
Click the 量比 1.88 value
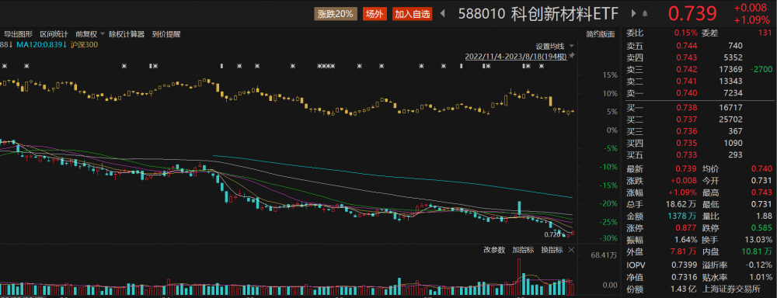[x=764, y=216]
